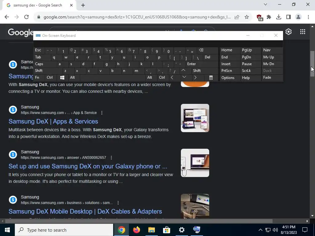Open the Chrome profile avatar
Screen dimensions: 315x236
click(x=298, y=17)
